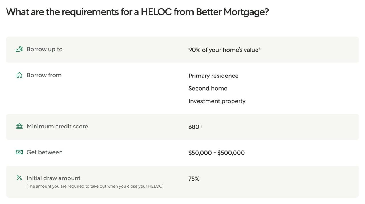Click the percent icon beside Initial draw amount
This screenshot has height=204, width=365.
tap(19, 178)
